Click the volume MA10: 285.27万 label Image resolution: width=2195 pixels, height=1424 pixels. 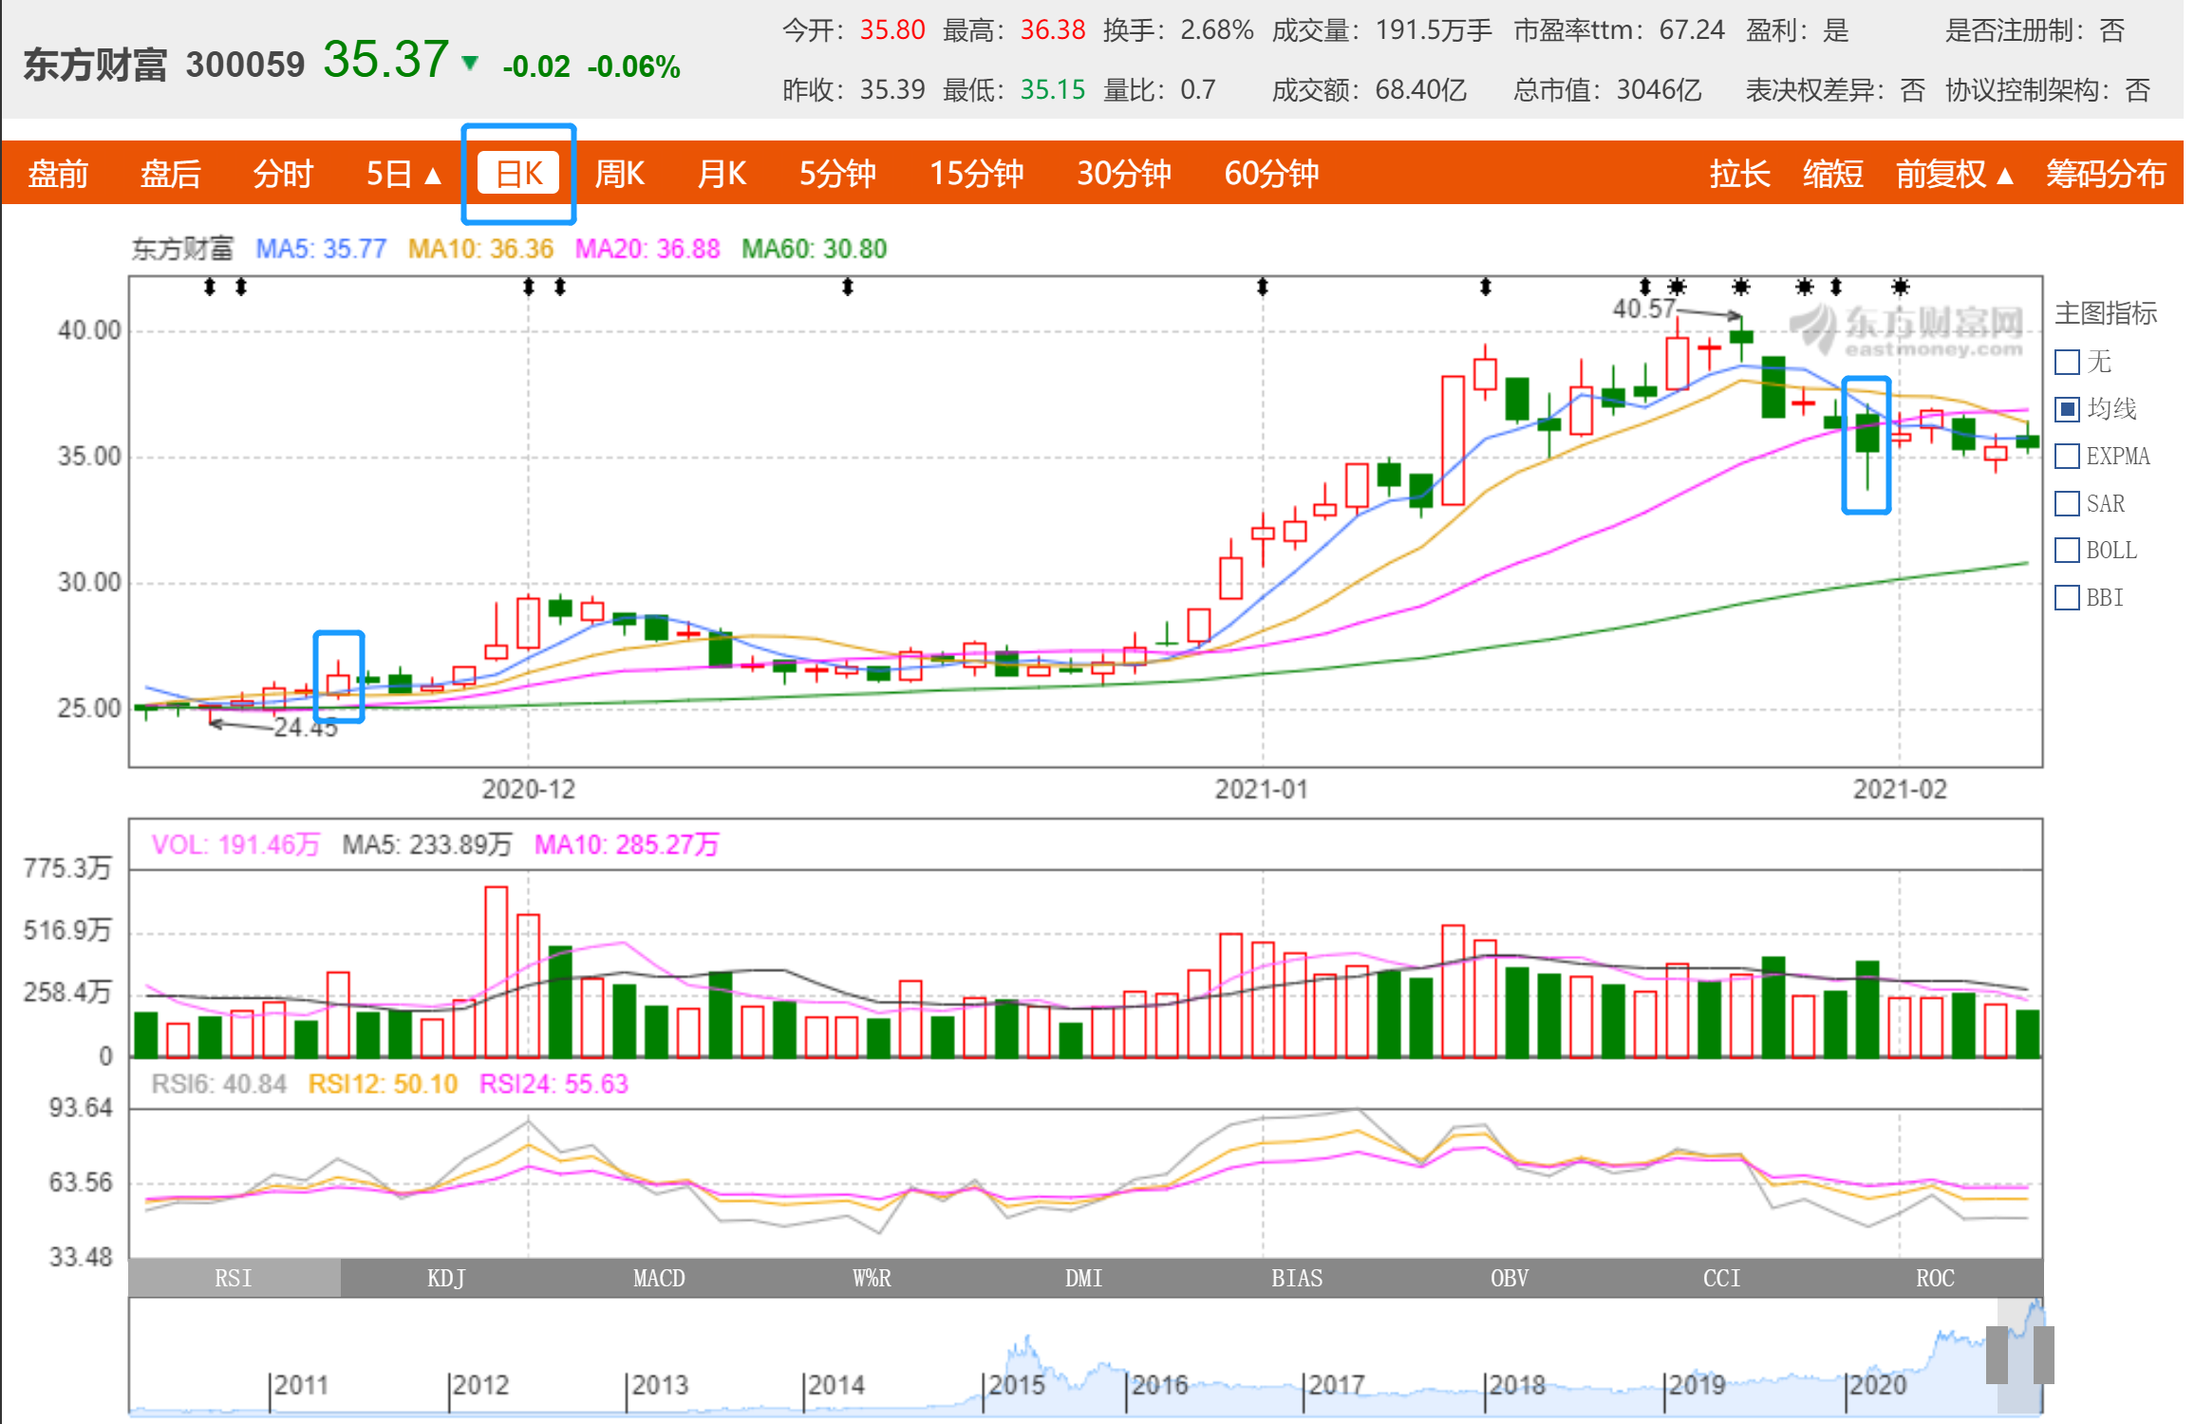coord(627,845)
